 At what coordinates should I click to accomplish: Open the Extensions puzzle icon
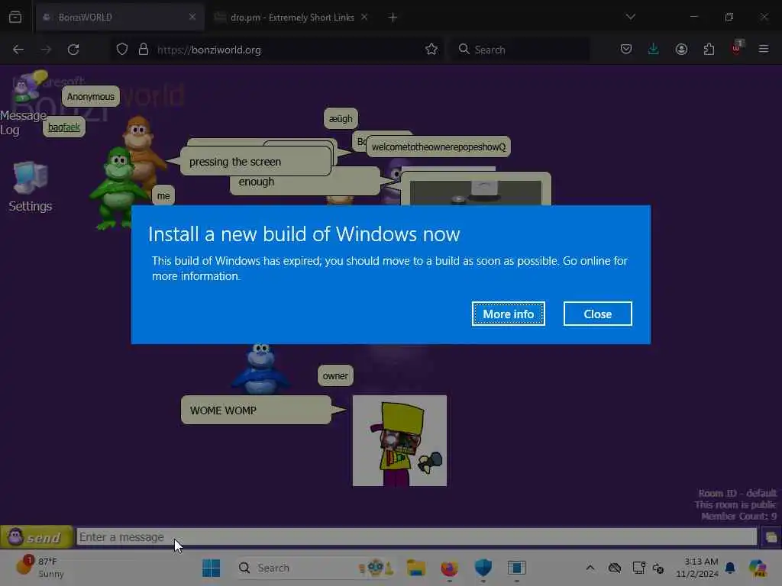point(709,50)
